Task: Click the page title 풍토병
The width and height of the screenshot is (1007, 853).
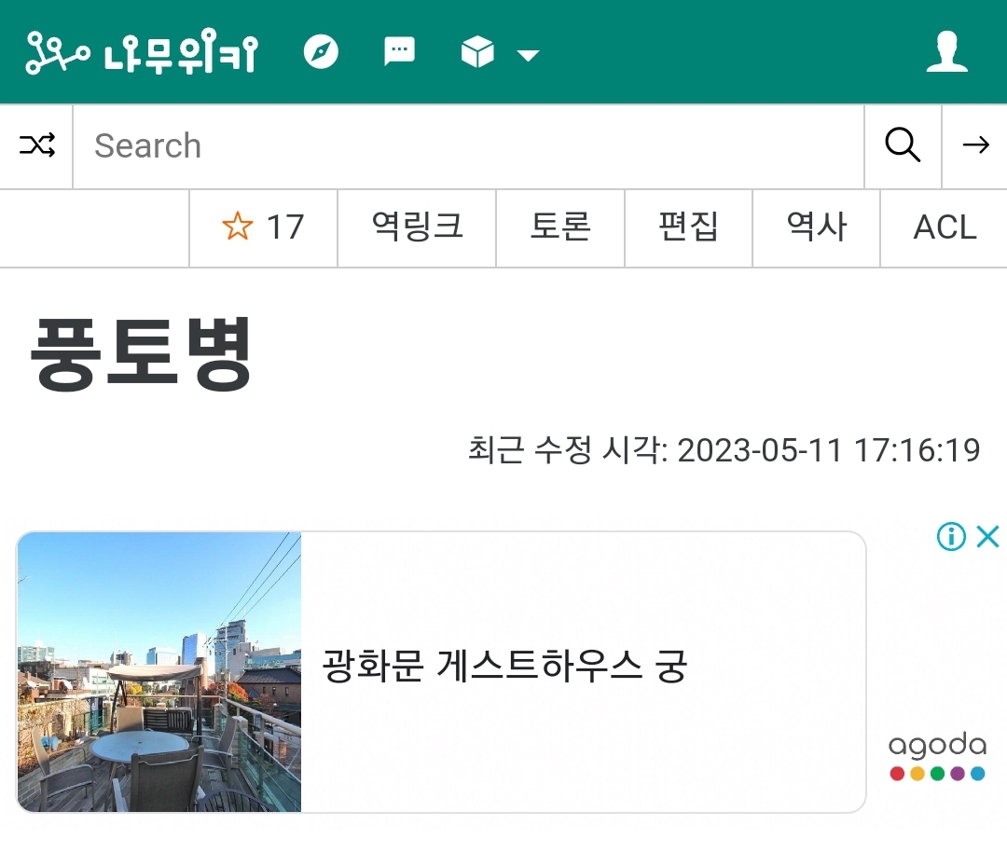Action: pyautogui.click(x=141, y=354)
